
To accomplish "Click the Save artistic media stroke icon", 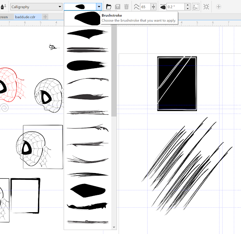I will tap(117, 7).
